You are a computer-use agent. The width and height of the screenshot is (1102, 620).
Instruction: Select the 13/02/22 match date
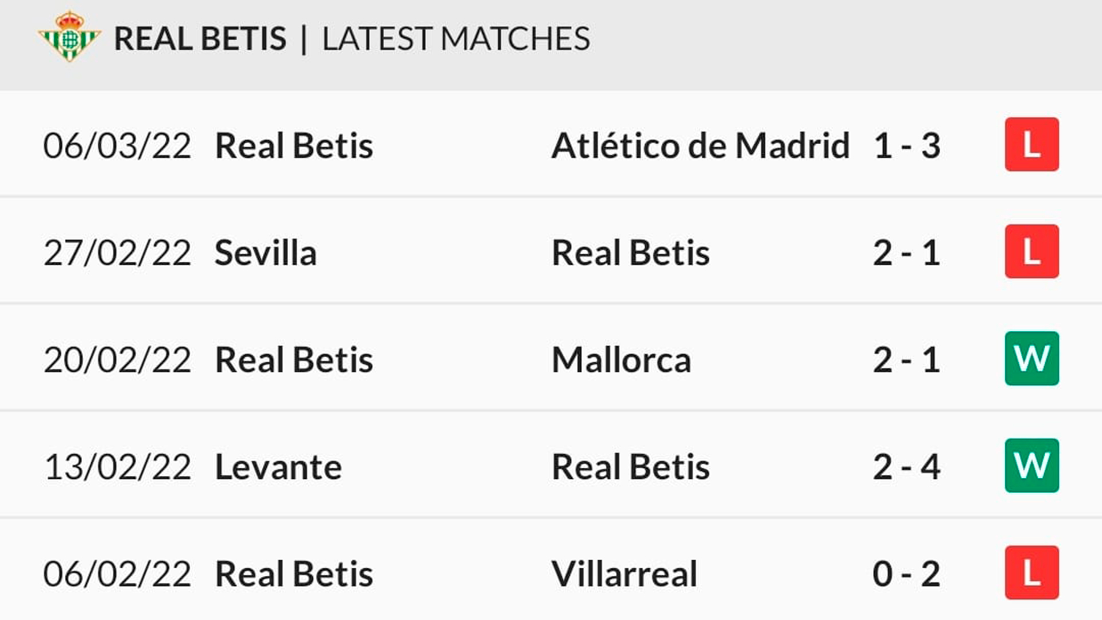117,467
